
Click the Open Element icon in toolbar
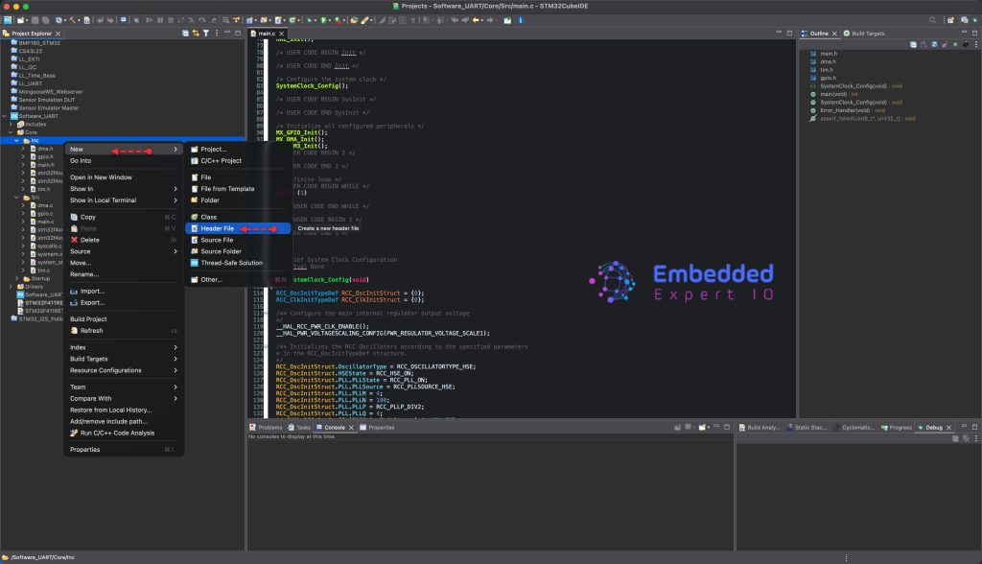pos(354,20)
